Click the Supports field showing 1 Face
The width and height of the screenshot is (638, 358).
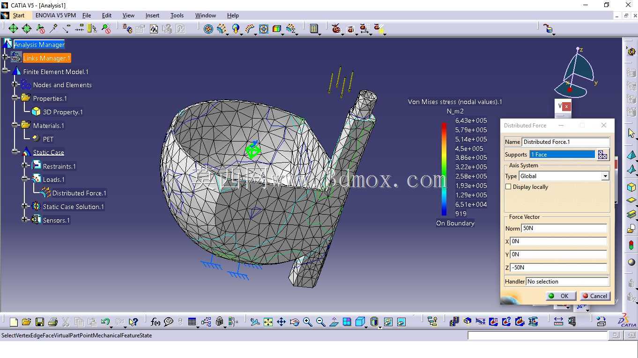coord(562,155)
